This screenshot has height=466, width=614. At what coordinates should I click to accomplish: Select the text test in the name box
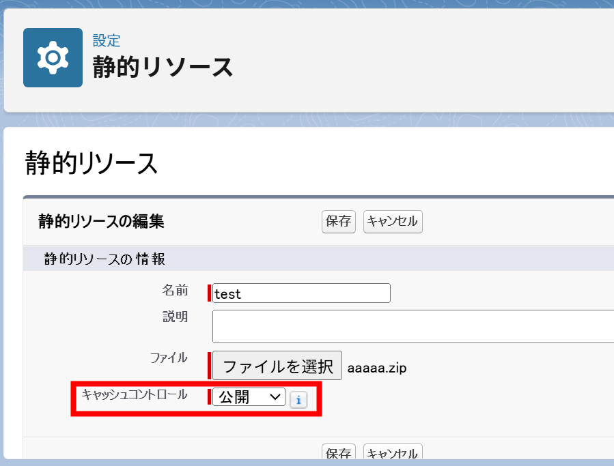[x=230, y=293]
